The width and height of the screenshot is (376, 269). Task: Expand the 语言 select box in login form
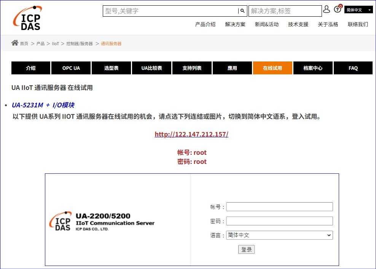[x=279, y=235]
